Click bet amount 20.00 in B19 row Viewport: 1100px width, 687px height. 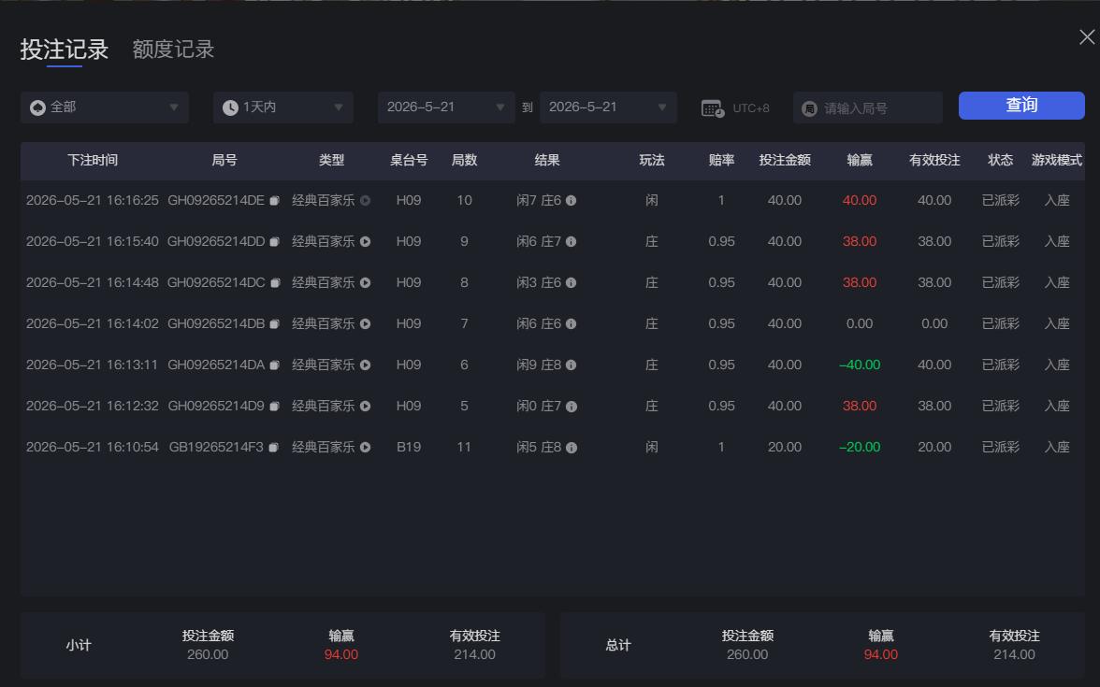click(x=784, y=447)
